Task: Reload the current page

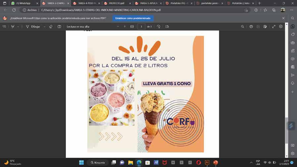Action: coord(14,10)
